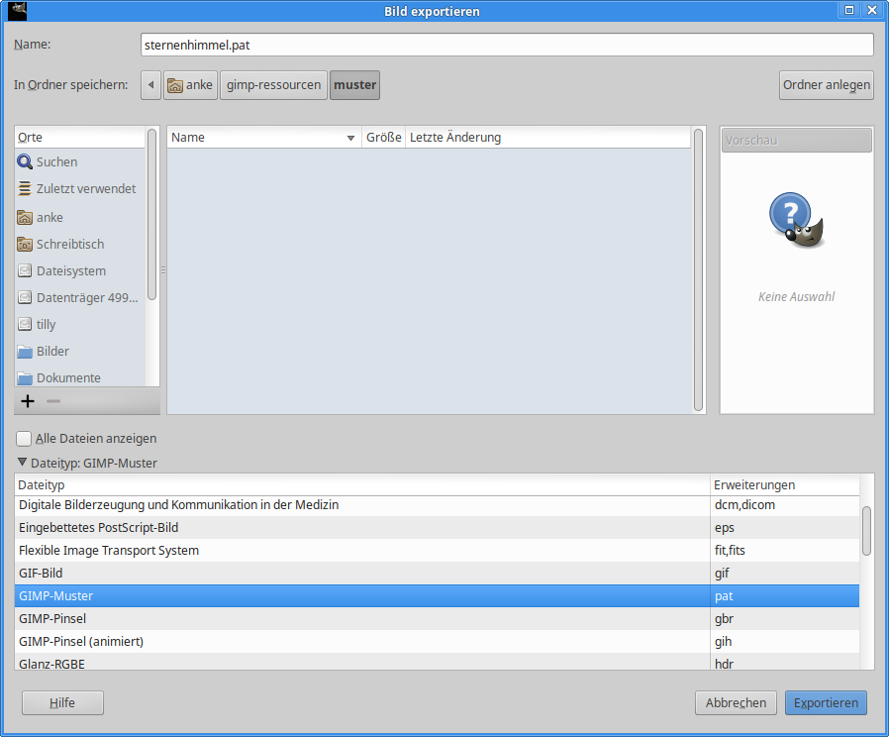Screen dimensions: 889x737
Task: Click the GIMP window icon in title bar
Action: 18,11
